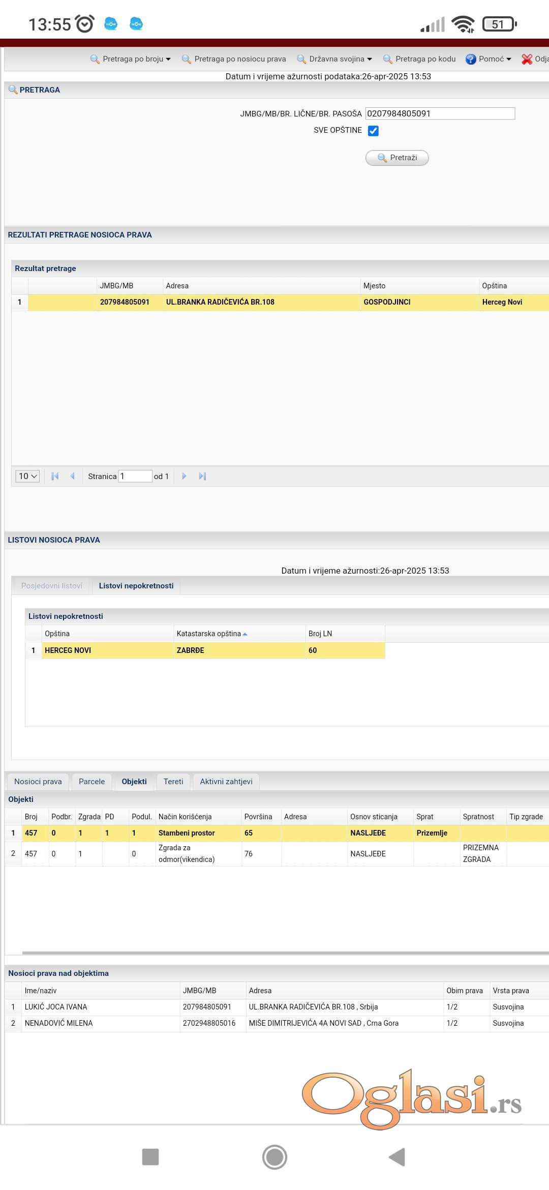Viewport: 549px width, 1190px height.
Task: Click the next page arrow icon
Action: click(x=184, y=476)
